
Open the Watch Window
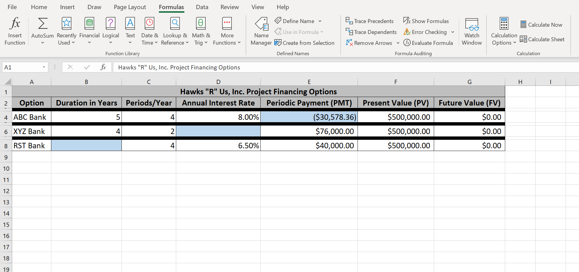pyautogui.click(x=471, y=31)
